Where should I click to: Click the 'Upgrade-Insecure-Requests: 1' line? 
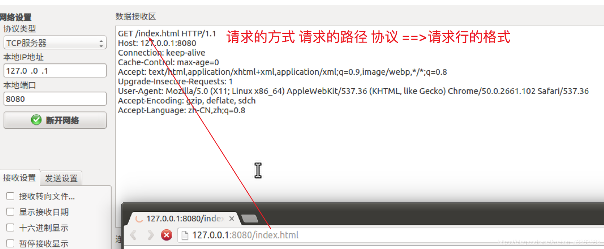[175, 81]
